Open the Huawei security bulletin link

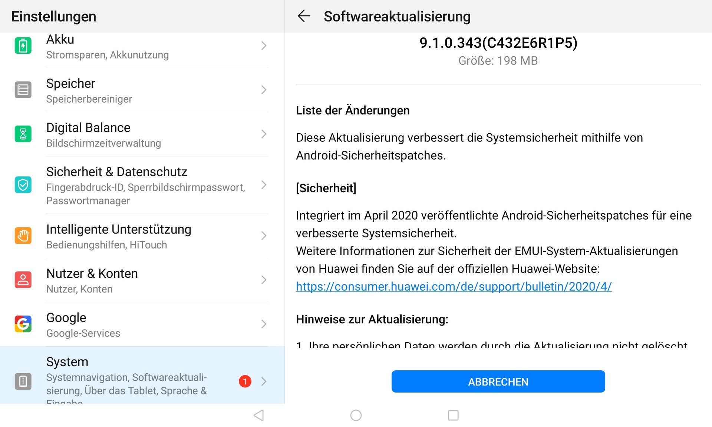tap(454, 286)
